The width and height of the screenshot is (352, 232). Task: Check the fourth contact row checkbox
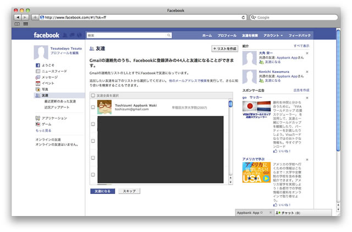tap(93, 158)
